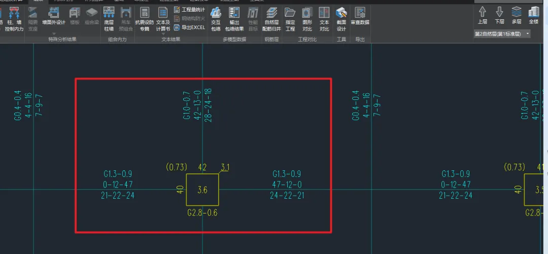Viewport: 548px width, 254px height.
Task: Launch the 截面设计 tool
Action: click(x=341, y=19)
